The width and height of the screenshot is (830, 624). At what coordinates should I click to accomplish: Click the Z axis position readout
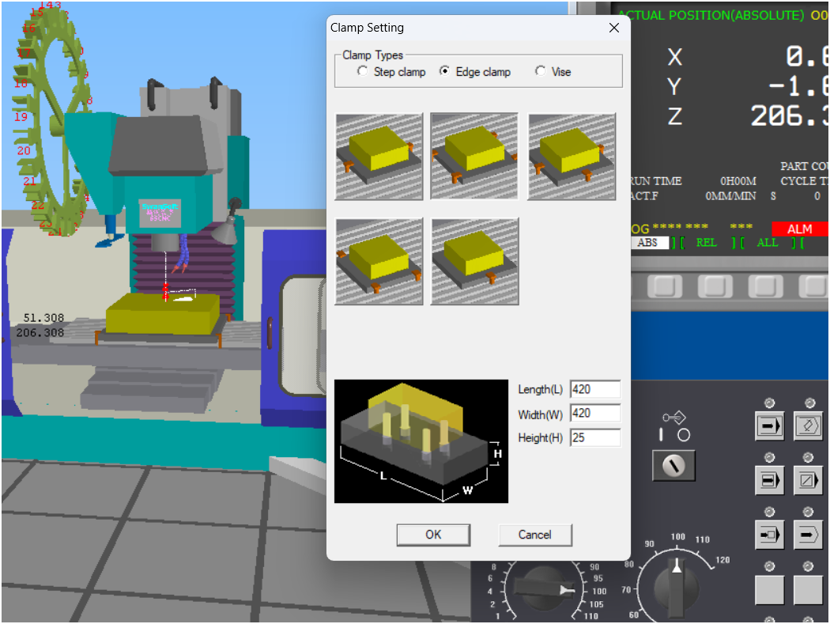coord(789,115)
